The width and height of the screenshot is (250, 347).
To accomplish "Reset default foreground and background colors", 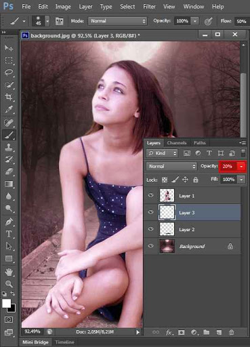I will pyautogui.click(x=4, y=294).
